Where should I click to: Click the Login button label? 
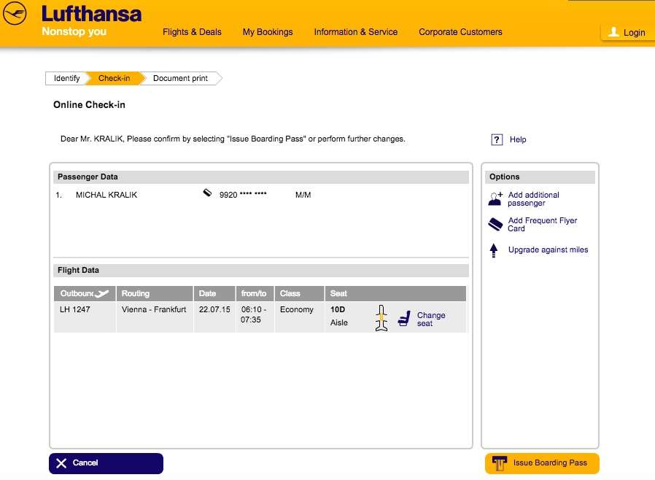pos(634,33)
